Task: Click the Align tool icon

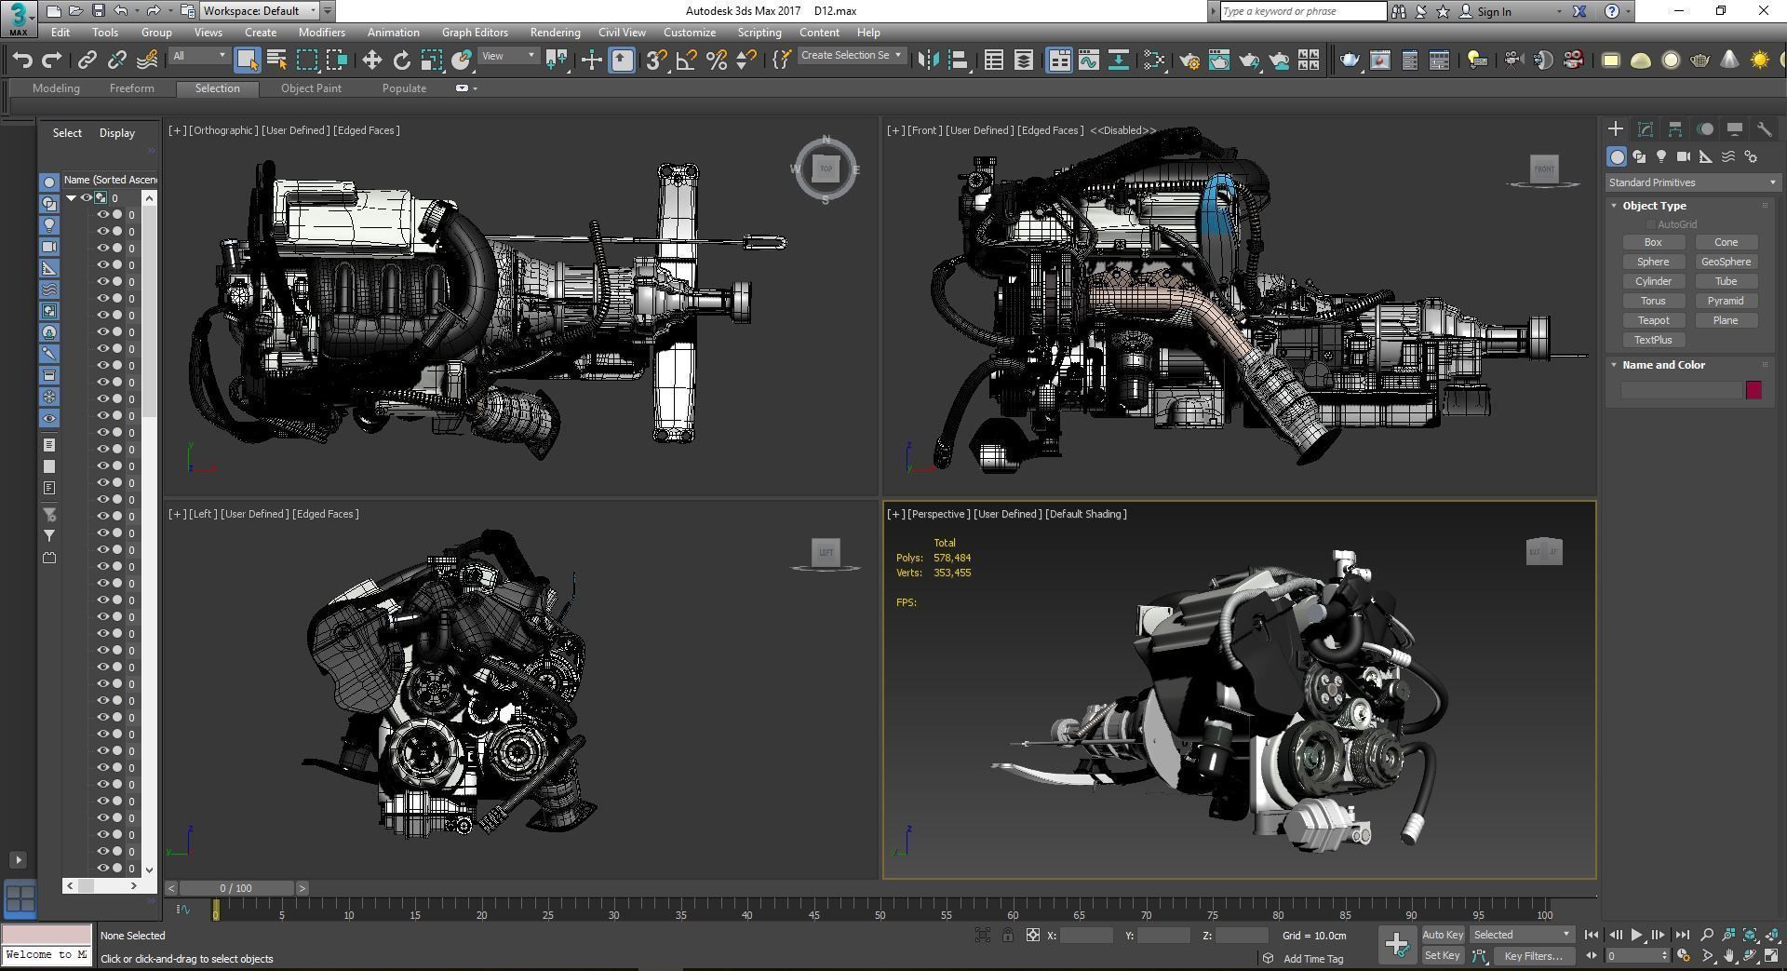Action: click(x=958, y=61)
